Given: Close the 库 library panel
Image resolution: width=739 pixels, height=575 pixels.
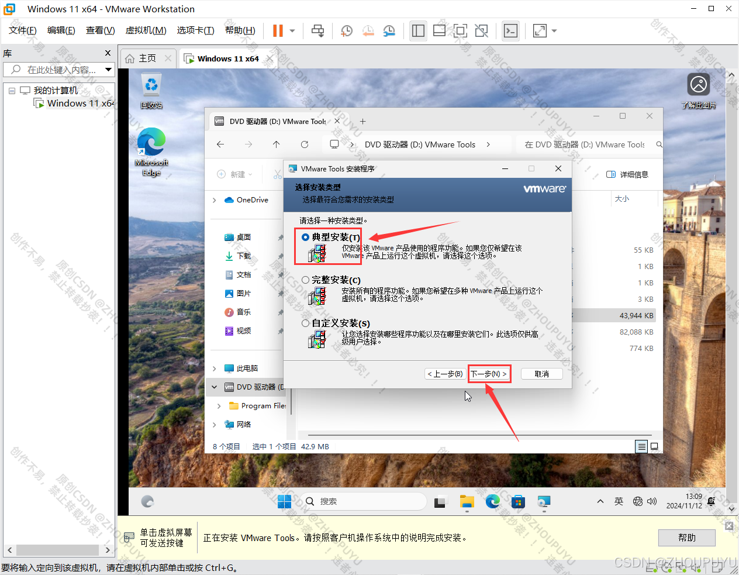Looking at the screenshot, I should click(108, 53).
